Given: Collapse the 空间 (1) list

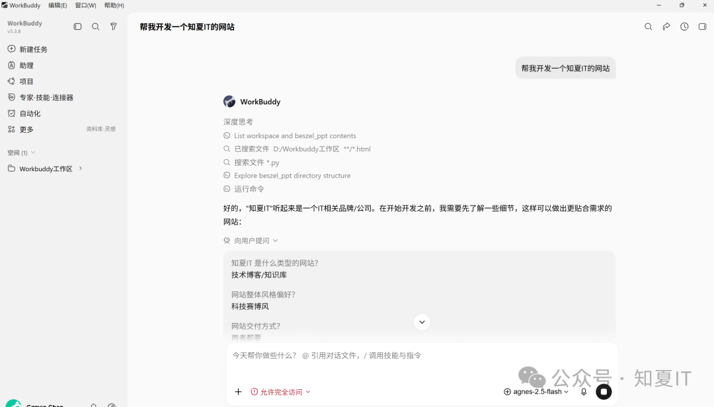Looking at the screenshot, I should coord(21,153).
